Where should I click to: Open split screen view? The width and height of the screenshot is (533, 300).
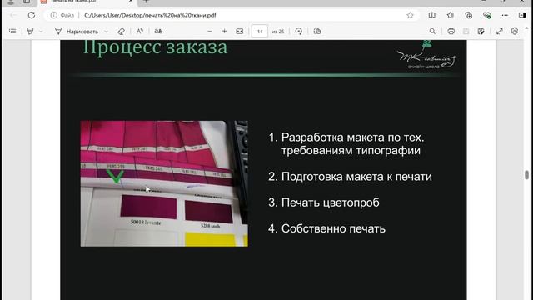431,15
